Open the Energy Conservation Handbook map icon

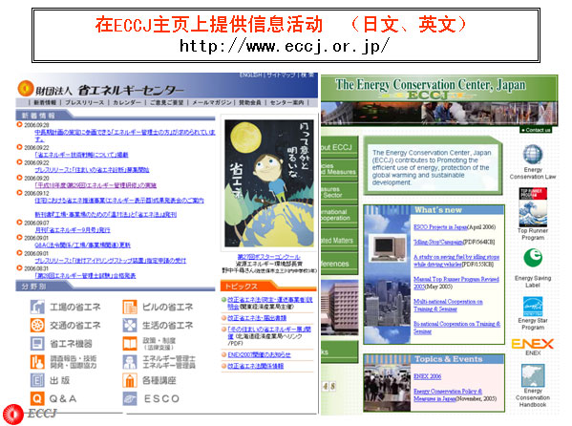[x=533, y=375]
